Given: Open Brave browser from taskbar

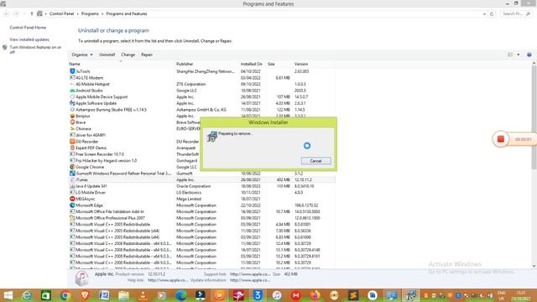Looking at the screenshot, I should coord(85,295).
